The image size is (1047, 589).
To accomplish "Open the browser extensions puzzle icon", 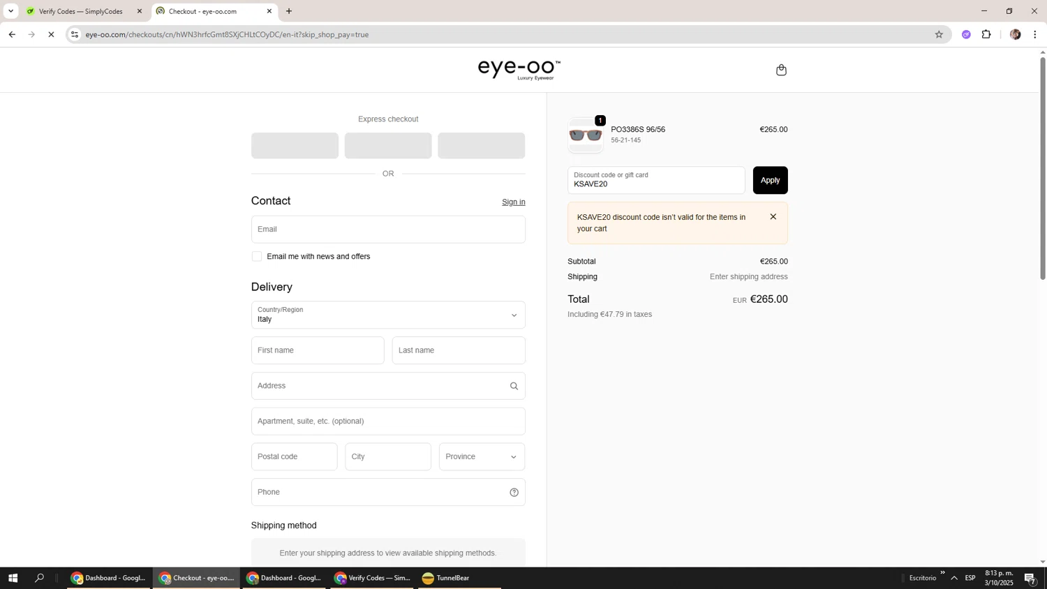I will pos(986,34).
